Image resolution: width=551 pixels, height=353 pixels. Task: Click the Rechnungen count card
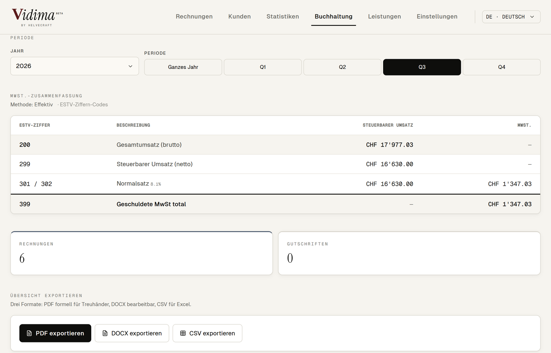[x=141, y=253]
